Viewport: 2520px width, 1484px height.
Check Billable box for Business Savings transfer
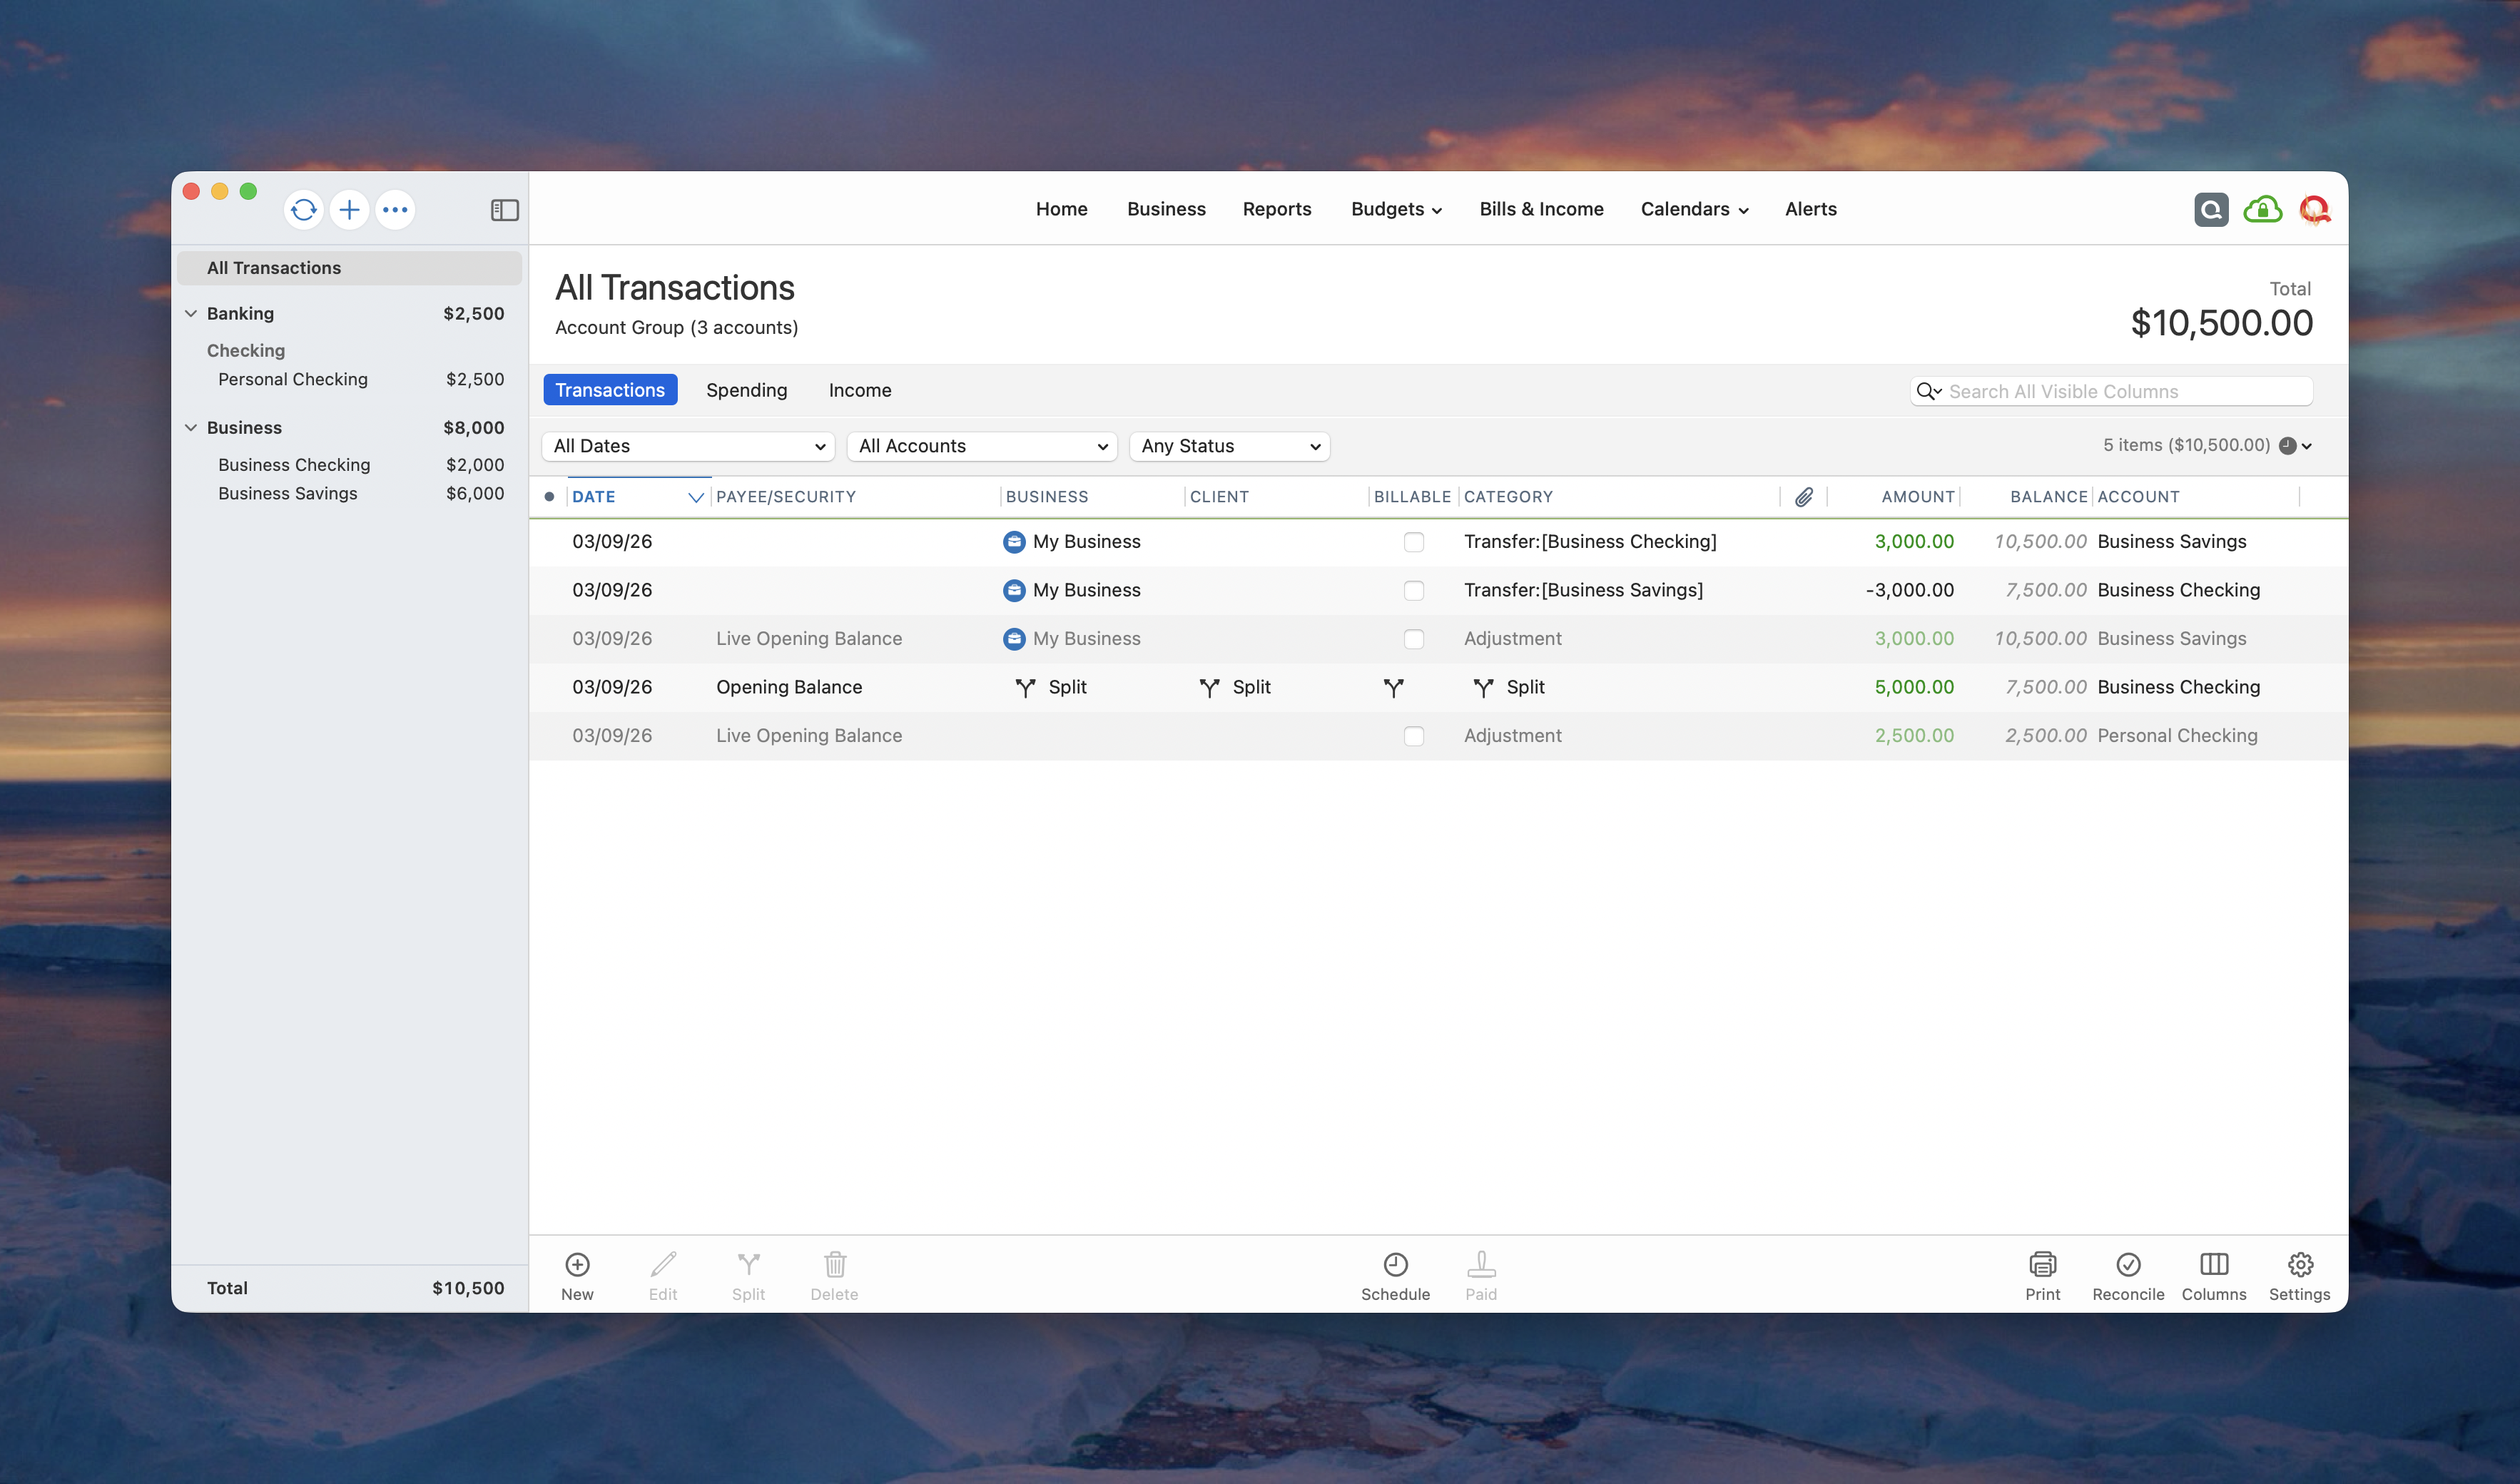(1413, 542)
